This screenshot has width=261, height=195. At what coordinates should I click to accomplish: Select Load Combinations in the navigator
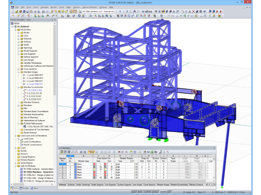(x=32, y=142)
